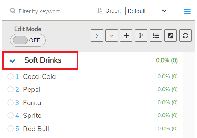
Task: Click the refresh arrows icon button
Action: [185, 35]
